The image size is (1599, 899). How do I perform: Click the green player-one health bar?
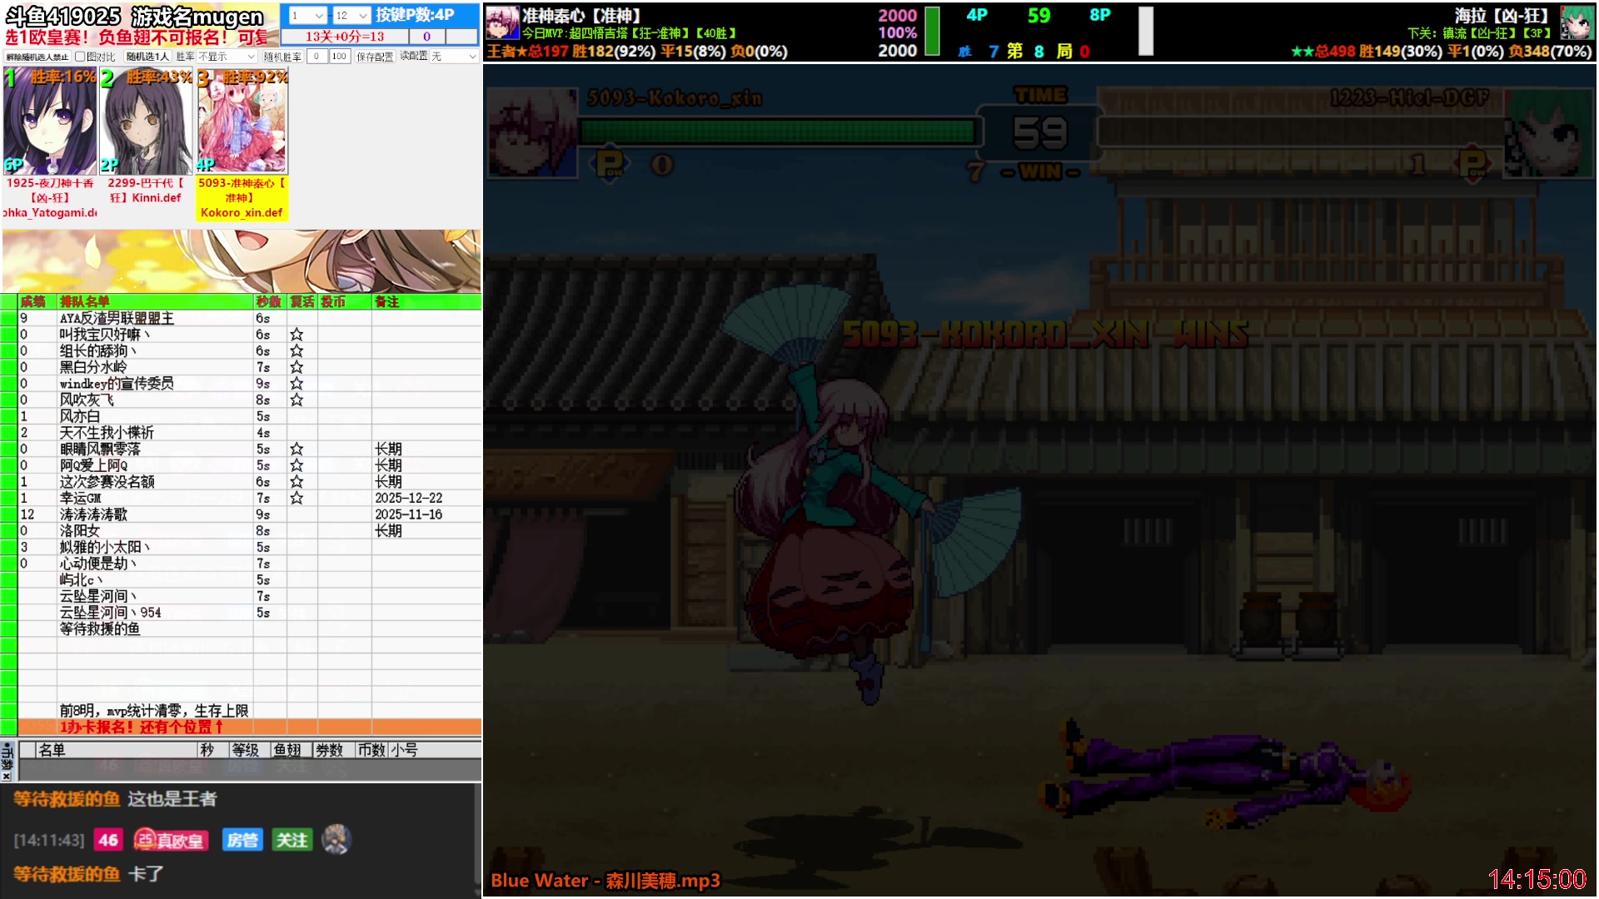coord(777,132)
